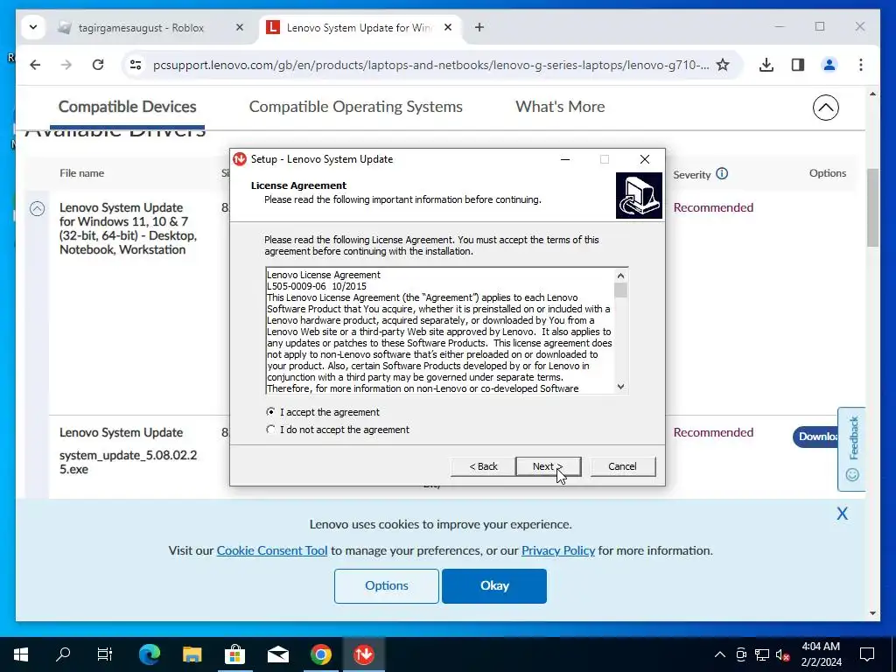This screenshot has height=672, width=896.
Task: Open the Chrome three-dot menu
Action: click(x=861, y=65)
